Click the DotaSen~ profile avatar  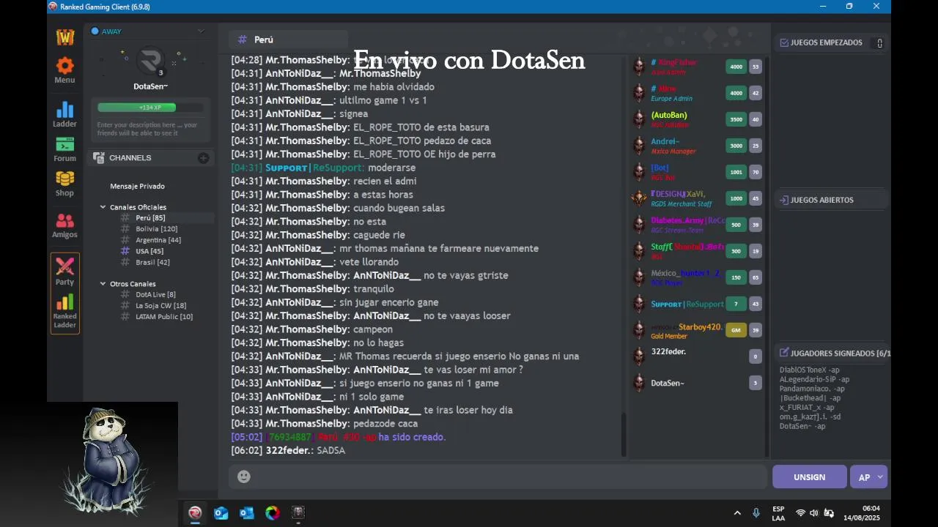pyautogui.click(x=150, y=60)
